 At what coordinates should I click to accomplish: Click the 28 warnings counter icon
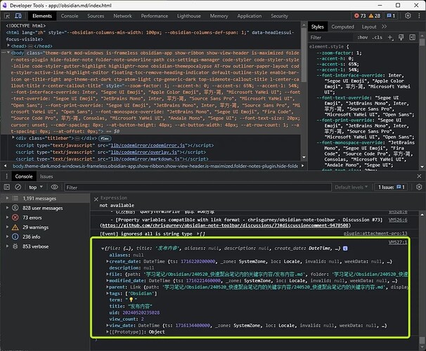(x=375, y=15)
